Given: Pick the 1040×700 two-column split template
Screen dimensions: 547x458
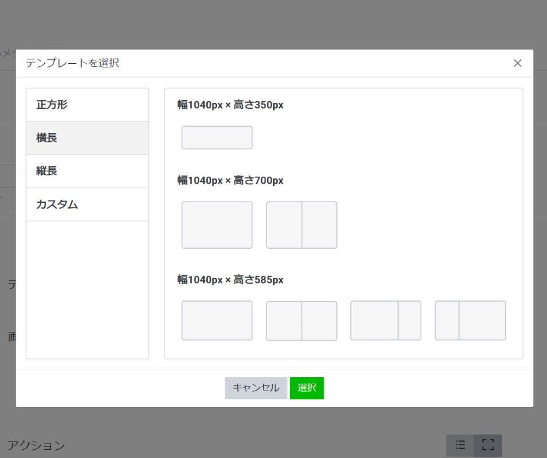Looking at the screenshot, I should pos(301,225).
